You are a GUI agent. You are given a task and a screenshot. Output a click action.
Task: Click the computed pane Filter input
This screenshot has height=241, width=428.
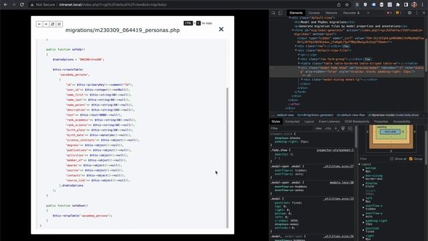coord(373,159)
